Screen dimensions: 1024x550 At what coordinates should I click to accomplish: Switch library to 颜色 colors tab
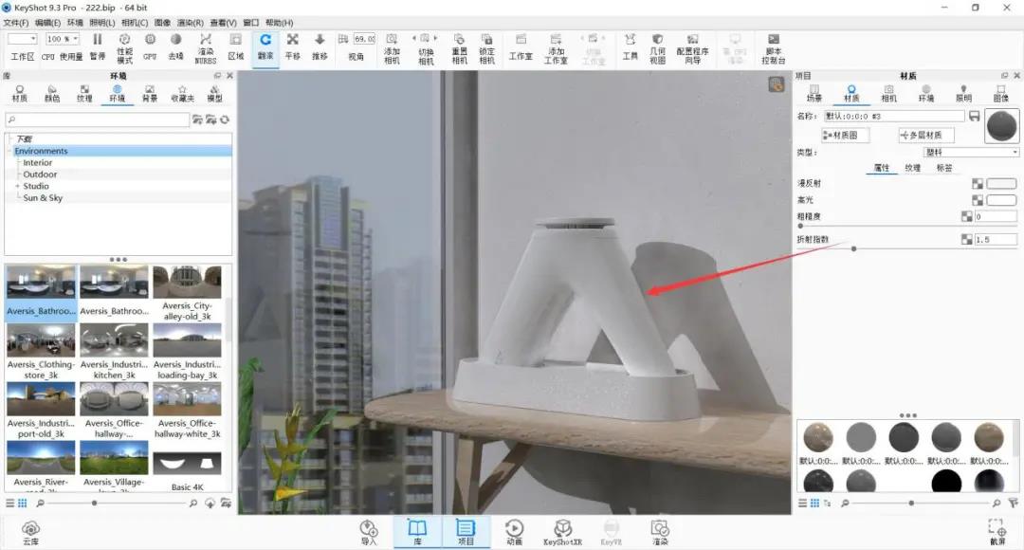pyautogui.click(x=52, y=94)
